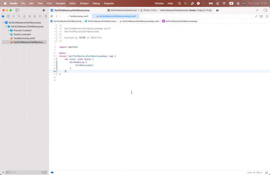This screenshot has height=175, width=270.
Task: Click the @main attribute line
Action: (x=62, y=53)
